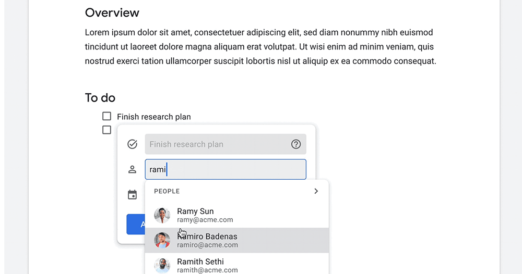This screenshot has height=274, width=522.
Task: Open the help question mark icon
Action: click(296, 144)
